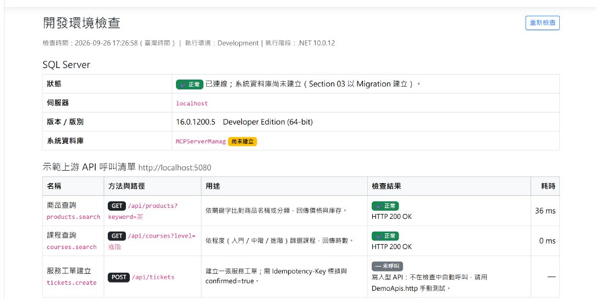
Task: Click the 示範上游 API 呼叫清單 heading
Action: [x=89, y=167]
